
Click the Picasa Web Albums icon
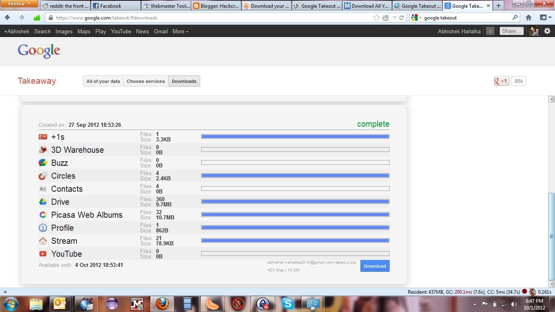pyautogui.click(x=43, y=214)
